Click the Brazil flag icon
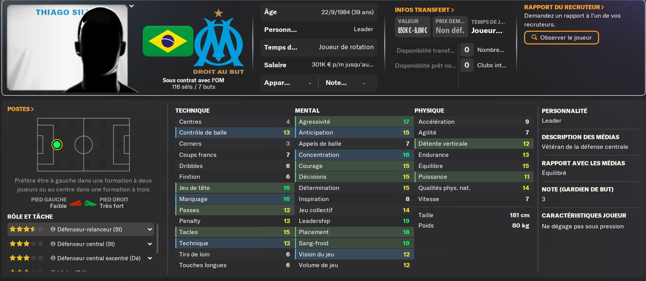 [168, 41]
